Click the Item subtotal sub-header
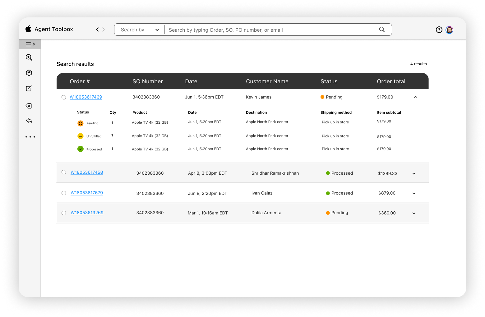 click(x=389, y=113)
